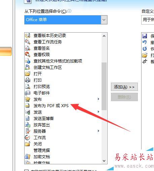Select the Save floppy icon in right list

coord(145,36)
